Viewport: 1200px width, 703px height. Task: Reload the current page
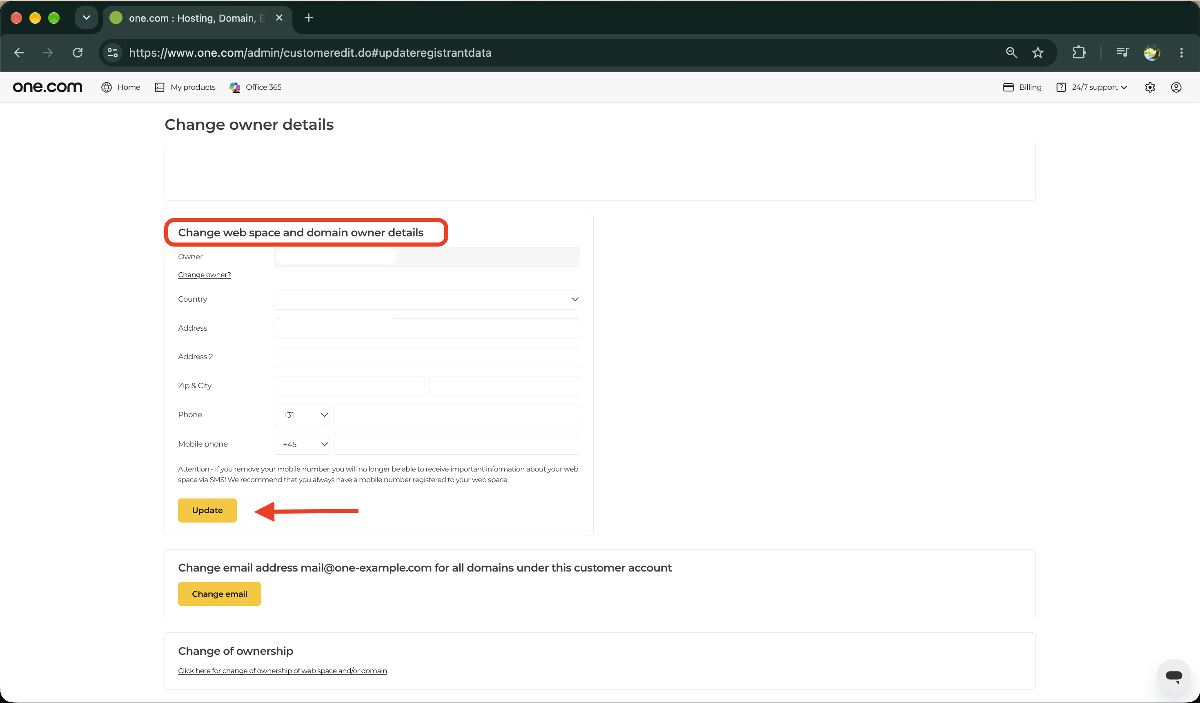78,52
